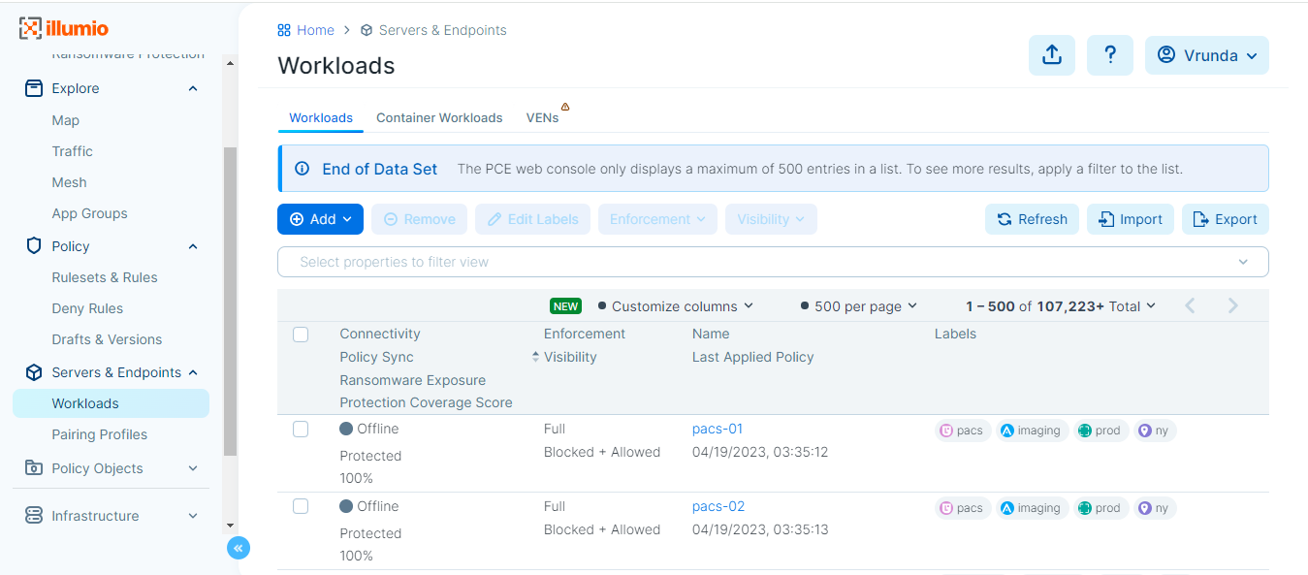Click the sort arrows beside Visibility header
The height and width of the screenshot is (575, 1308).
click(x=535, y=357)
